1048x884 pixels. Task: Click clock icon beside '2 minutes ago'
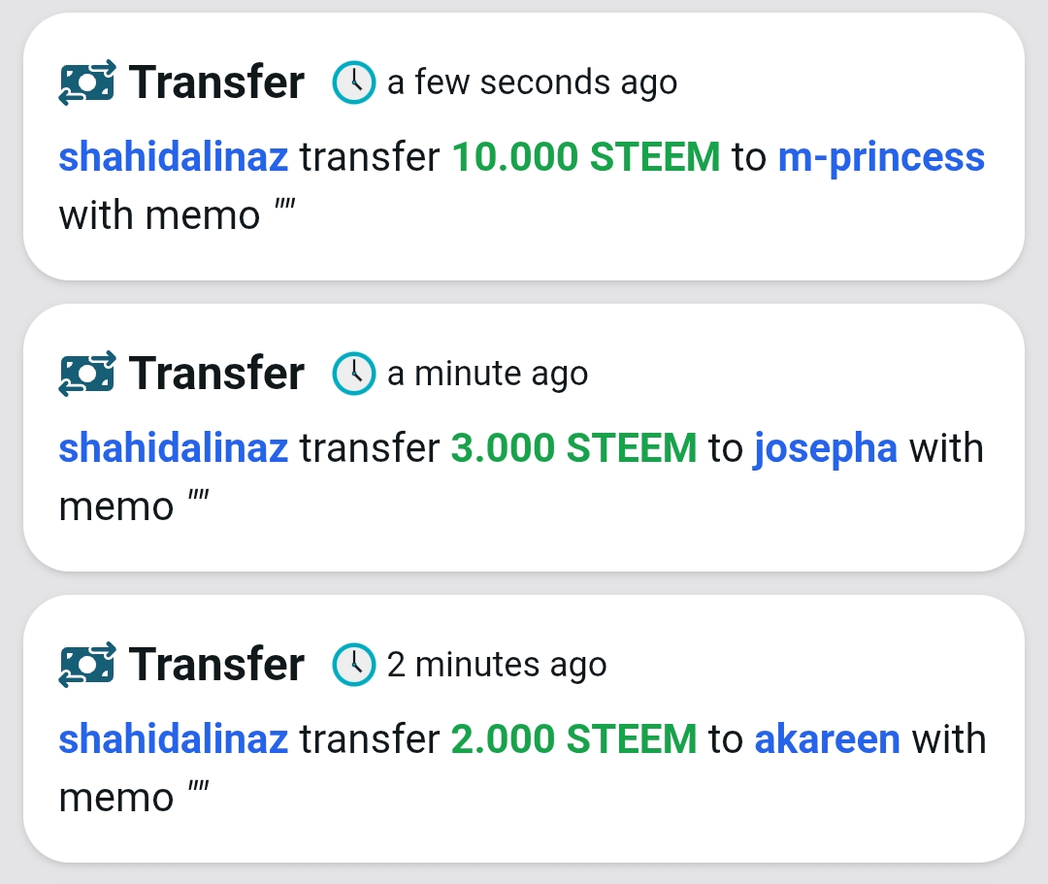(353, 664)
